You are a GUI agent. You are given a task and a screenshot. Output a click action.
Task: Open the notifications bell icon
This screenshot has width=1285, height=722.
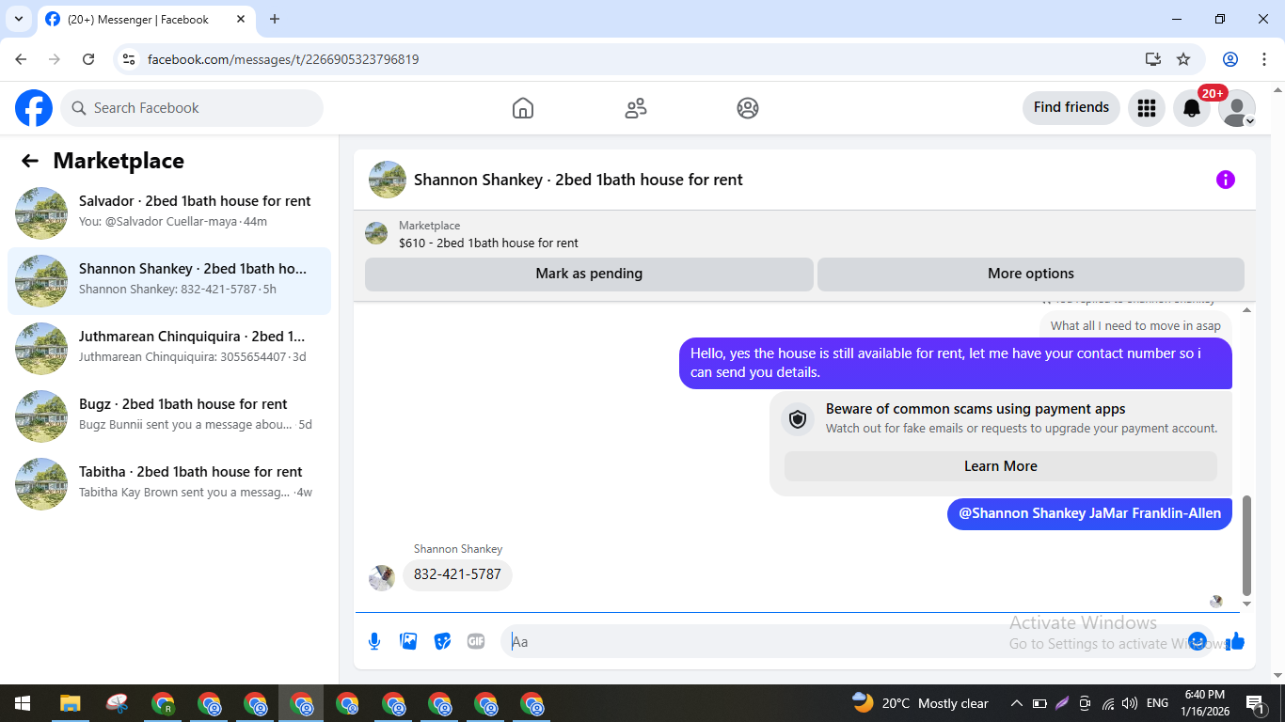[1192, 108]
